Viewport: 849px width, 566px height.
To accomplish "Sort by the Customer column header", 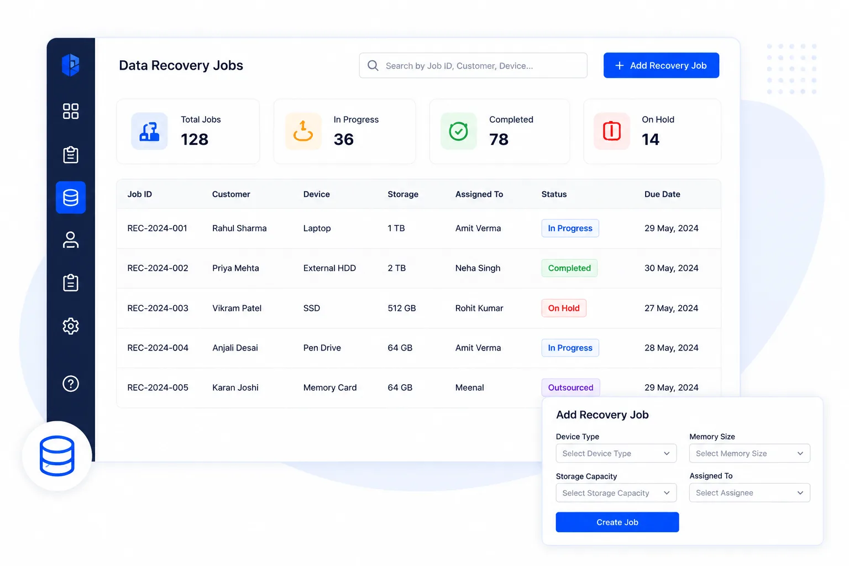I will pyautogui.click(x=231, y=194).
